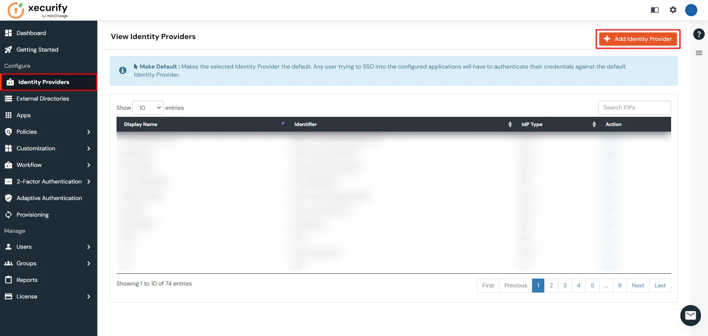The height and width of the screenshot is (336, 708).
Task: Open the Reports section
Action: point(27,280)
